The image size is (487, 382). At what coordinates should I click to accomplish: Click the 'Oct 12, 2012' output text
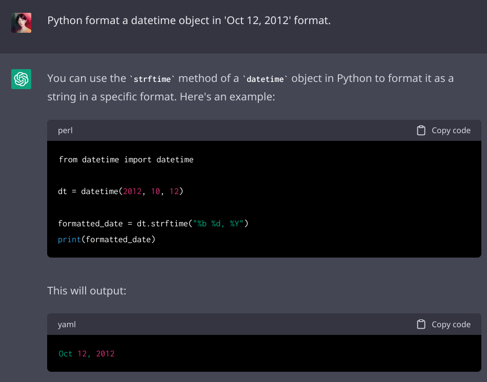(86, 353)
